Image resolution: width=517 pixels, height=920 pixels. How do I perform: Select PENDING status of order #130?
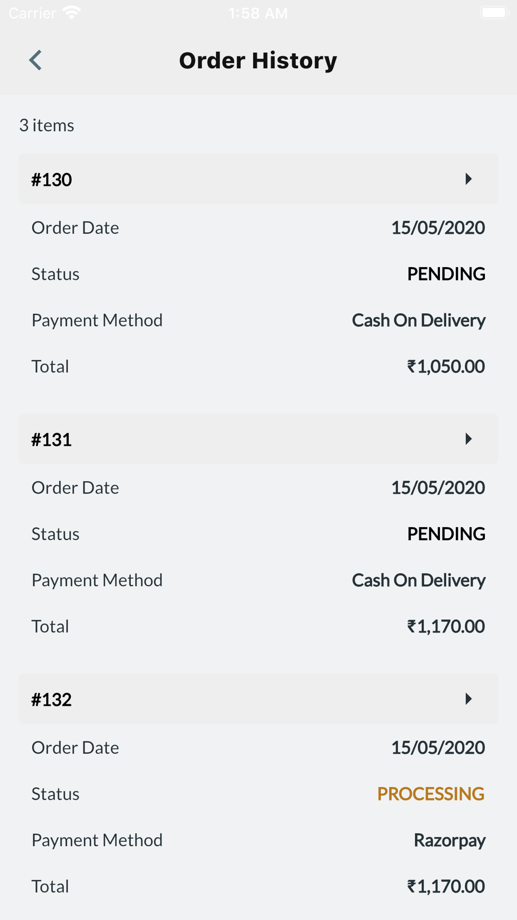click(446, 274)
